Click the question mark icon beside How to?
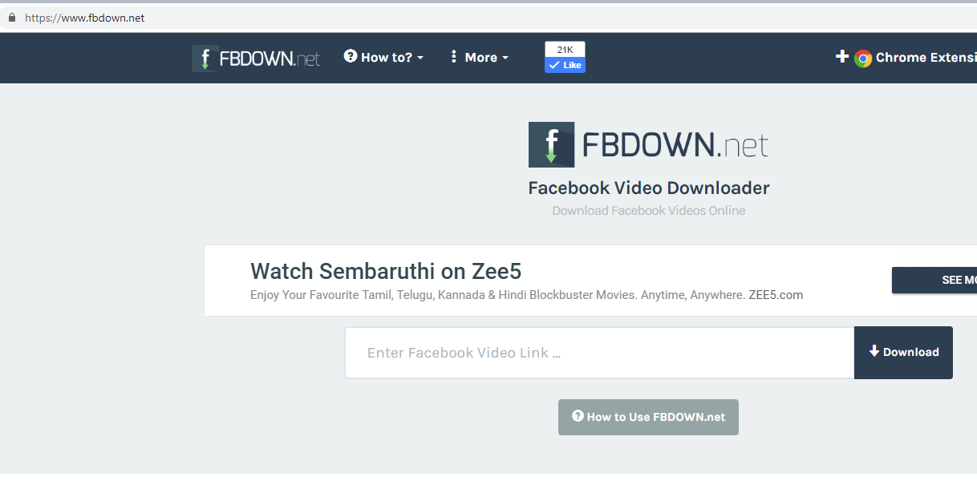977x485 pixels. coord(351,56)
